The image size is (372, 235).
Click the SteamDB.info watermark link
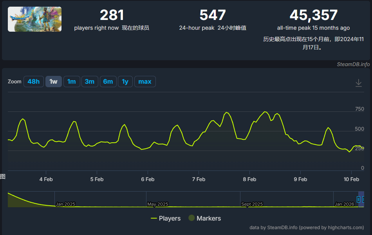click(x=353, y=65)
